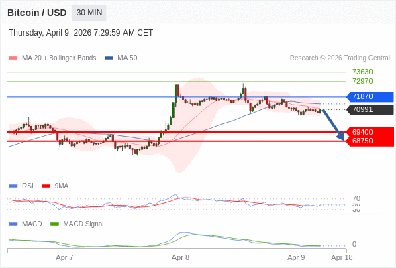This screenshot has height=268, width=396.
Task: Click the Apr 7 date axis label
Action: click(64, 257)
